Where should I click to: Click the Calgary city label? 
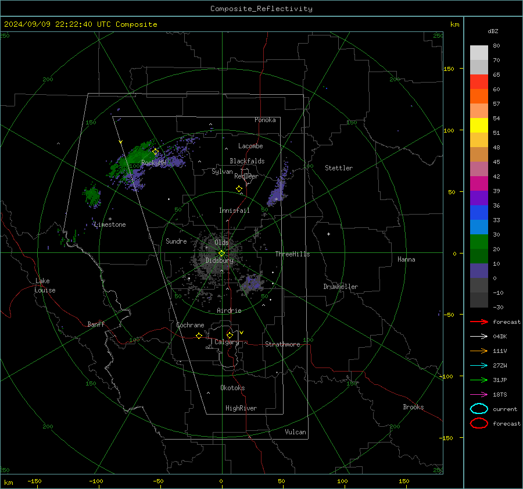pos(227,342)
